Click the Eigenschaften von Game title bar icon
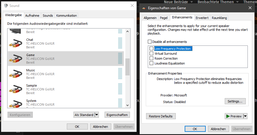The width and height of the screenshot is (257, 135). tap(144, 8)
